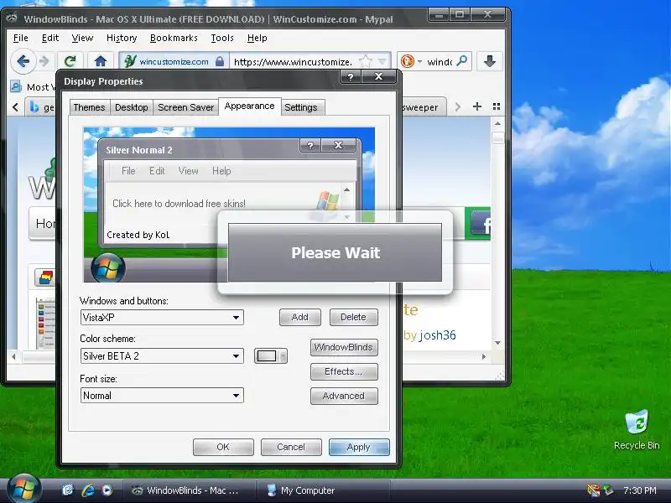Switch to the Screen Saver tab
Screen dimensions: 671x503
[185, 107]
